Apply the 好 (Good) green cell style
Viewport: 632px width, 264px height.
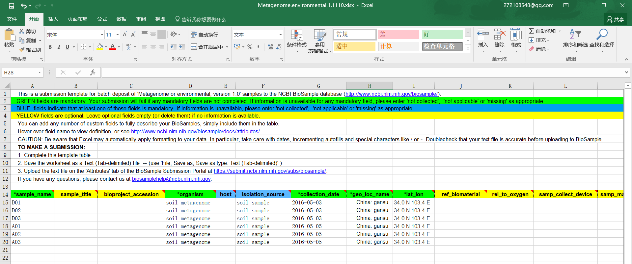coord(442,34)
